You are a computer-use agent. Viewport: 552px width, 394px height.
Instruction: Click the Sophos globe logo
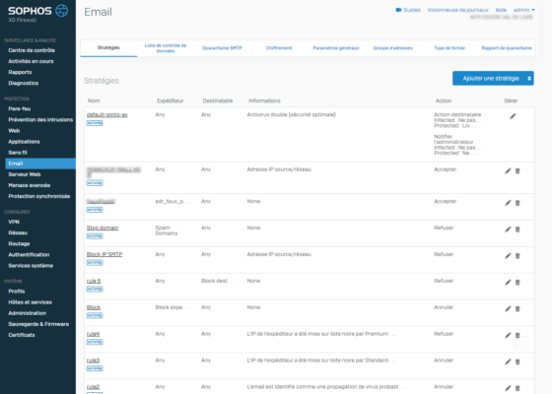(x=62, y=11)
